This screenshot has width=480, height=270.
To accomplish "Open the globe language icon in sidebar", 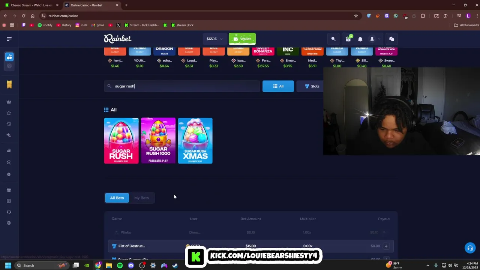I will [x=9, y=223].
